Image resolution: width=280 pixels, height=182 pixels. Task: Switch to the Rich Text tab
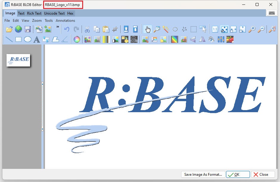(34, 13)
